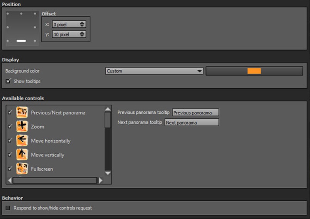Click the Previous panorama tooltip text field
Image resolution: width=310 pixels, height=219 pixels.
point(195,113)
